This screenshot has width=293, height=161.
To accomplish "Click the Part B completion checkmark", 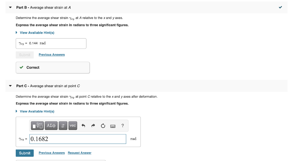I will 280,7.
